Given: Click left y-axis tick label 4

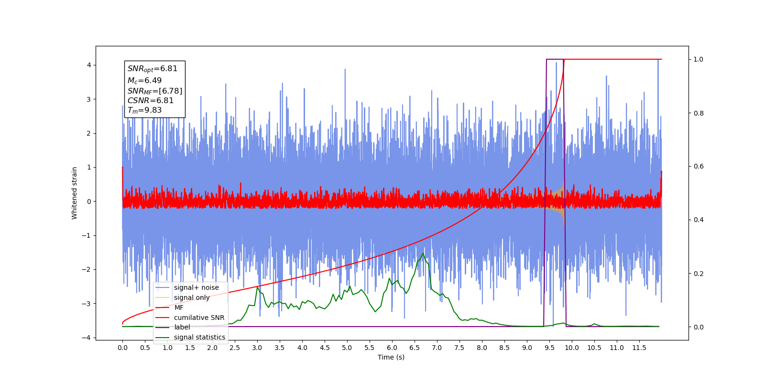Looking at the screenshot, I should click(88, 65).
